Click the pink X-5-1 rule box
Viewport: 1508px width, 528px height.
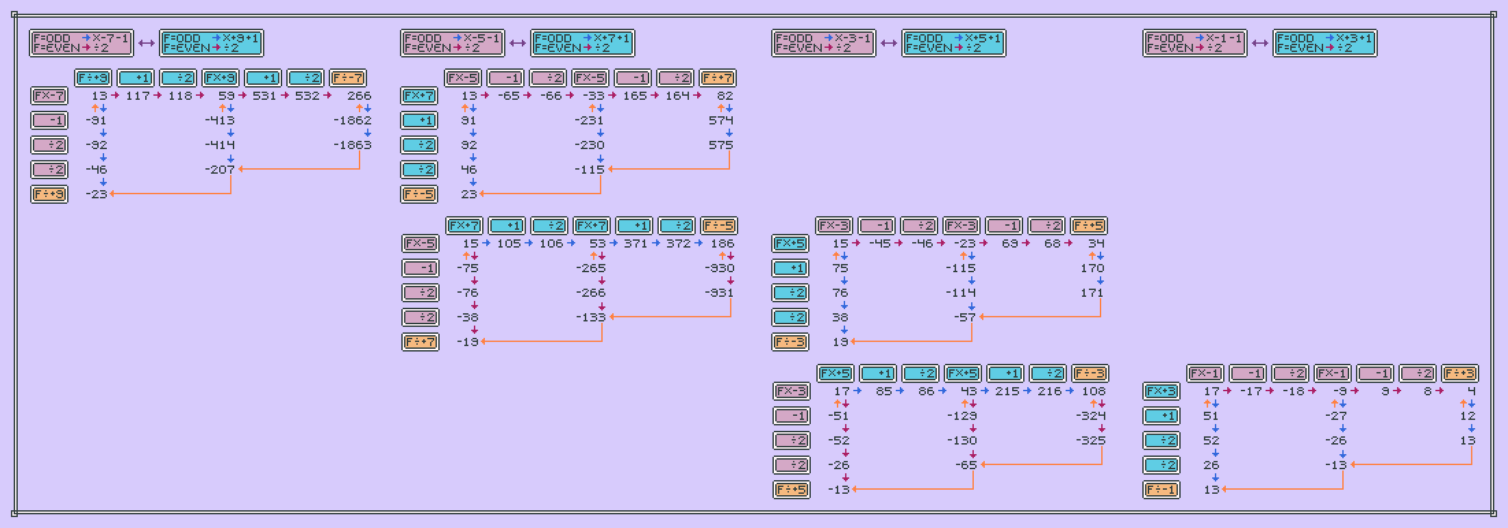pyautogui.click(x=452, y=43)
